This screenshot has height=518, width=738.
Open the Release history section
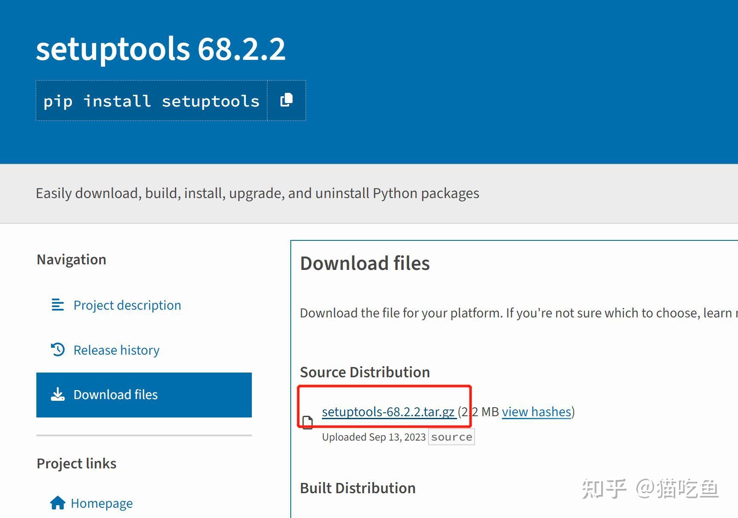coord(116,350)
